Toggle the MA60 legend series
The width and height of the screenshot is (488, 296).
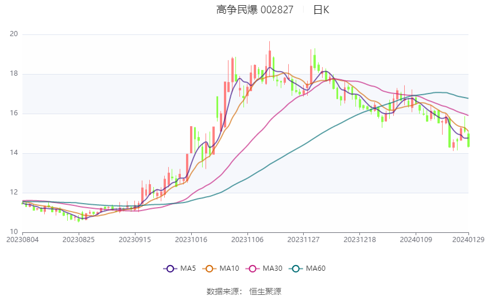click(x=307, y=268)
